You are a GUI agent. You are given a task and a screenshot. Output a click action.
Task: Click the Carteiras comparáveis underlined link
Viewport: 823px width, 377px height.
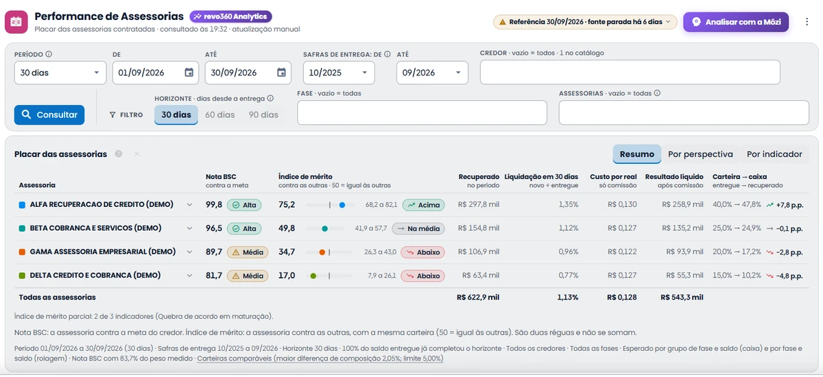pyautogui.click(x=320, y=358)
